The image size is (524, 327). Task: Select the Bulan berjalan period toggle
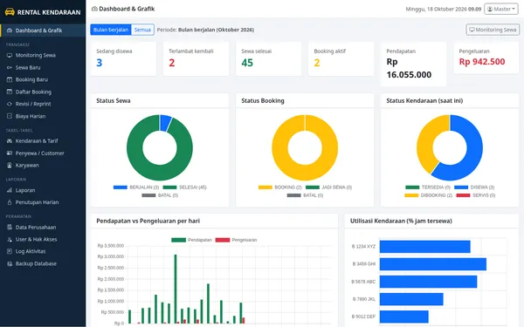pyautogui.click(x=111, y=30)
